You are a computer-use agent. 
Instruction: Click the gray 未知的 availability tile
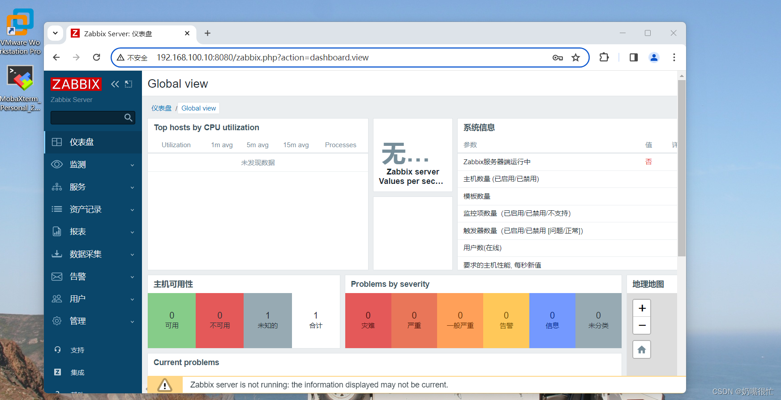tap(268, 320)
